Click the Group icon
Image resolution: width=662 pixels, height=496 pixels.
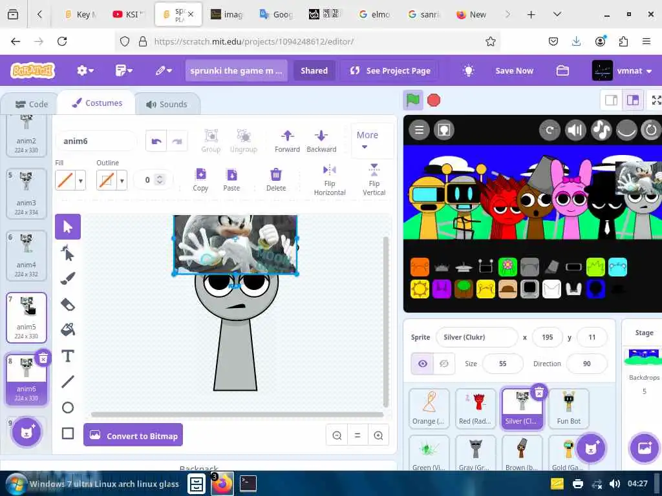click(211, 141)
